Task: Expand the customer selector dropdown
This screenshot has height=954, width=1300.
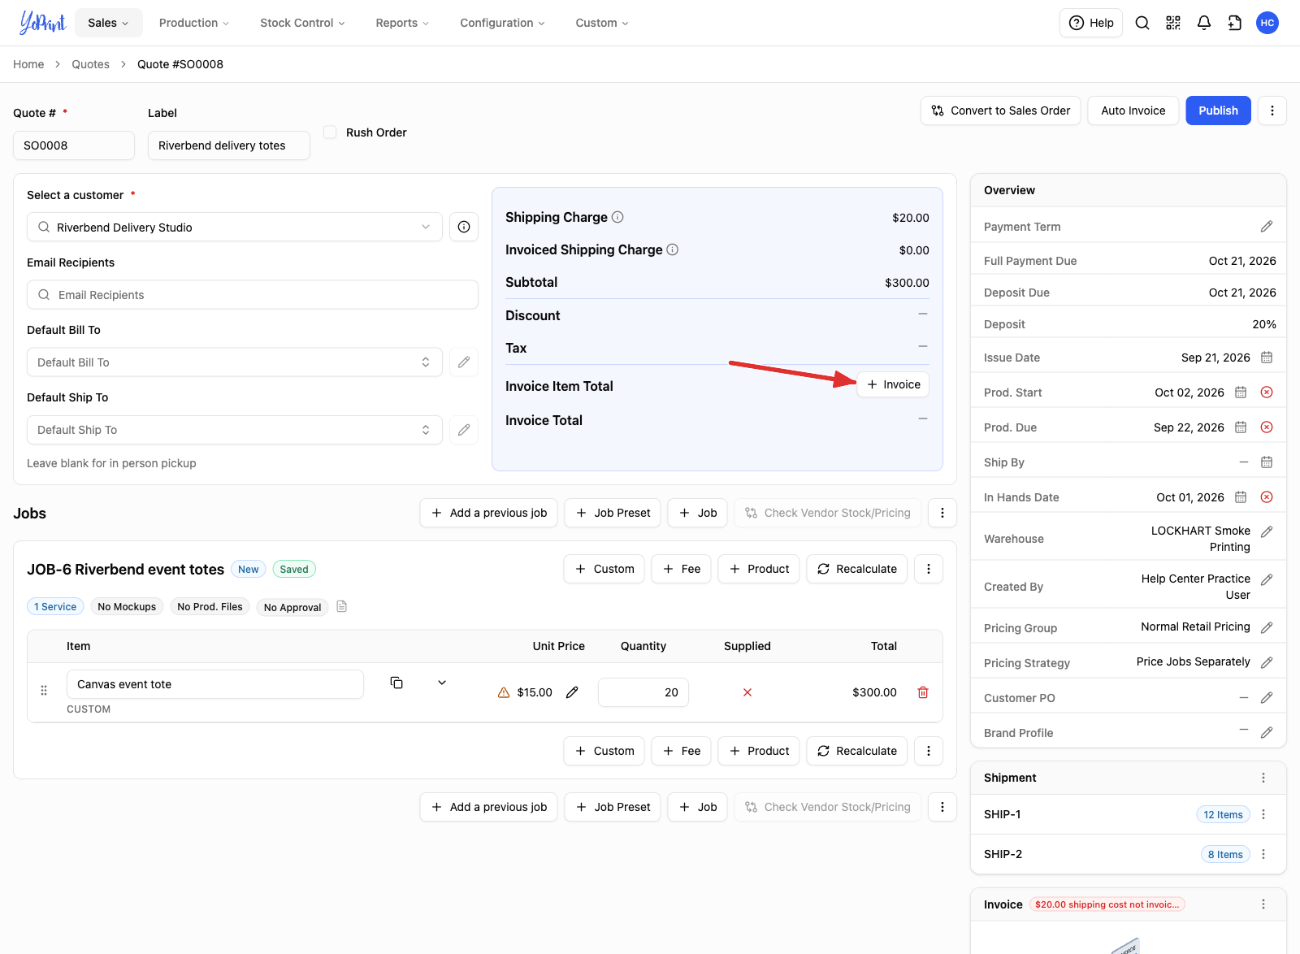Action: click(x=426, y=227)
